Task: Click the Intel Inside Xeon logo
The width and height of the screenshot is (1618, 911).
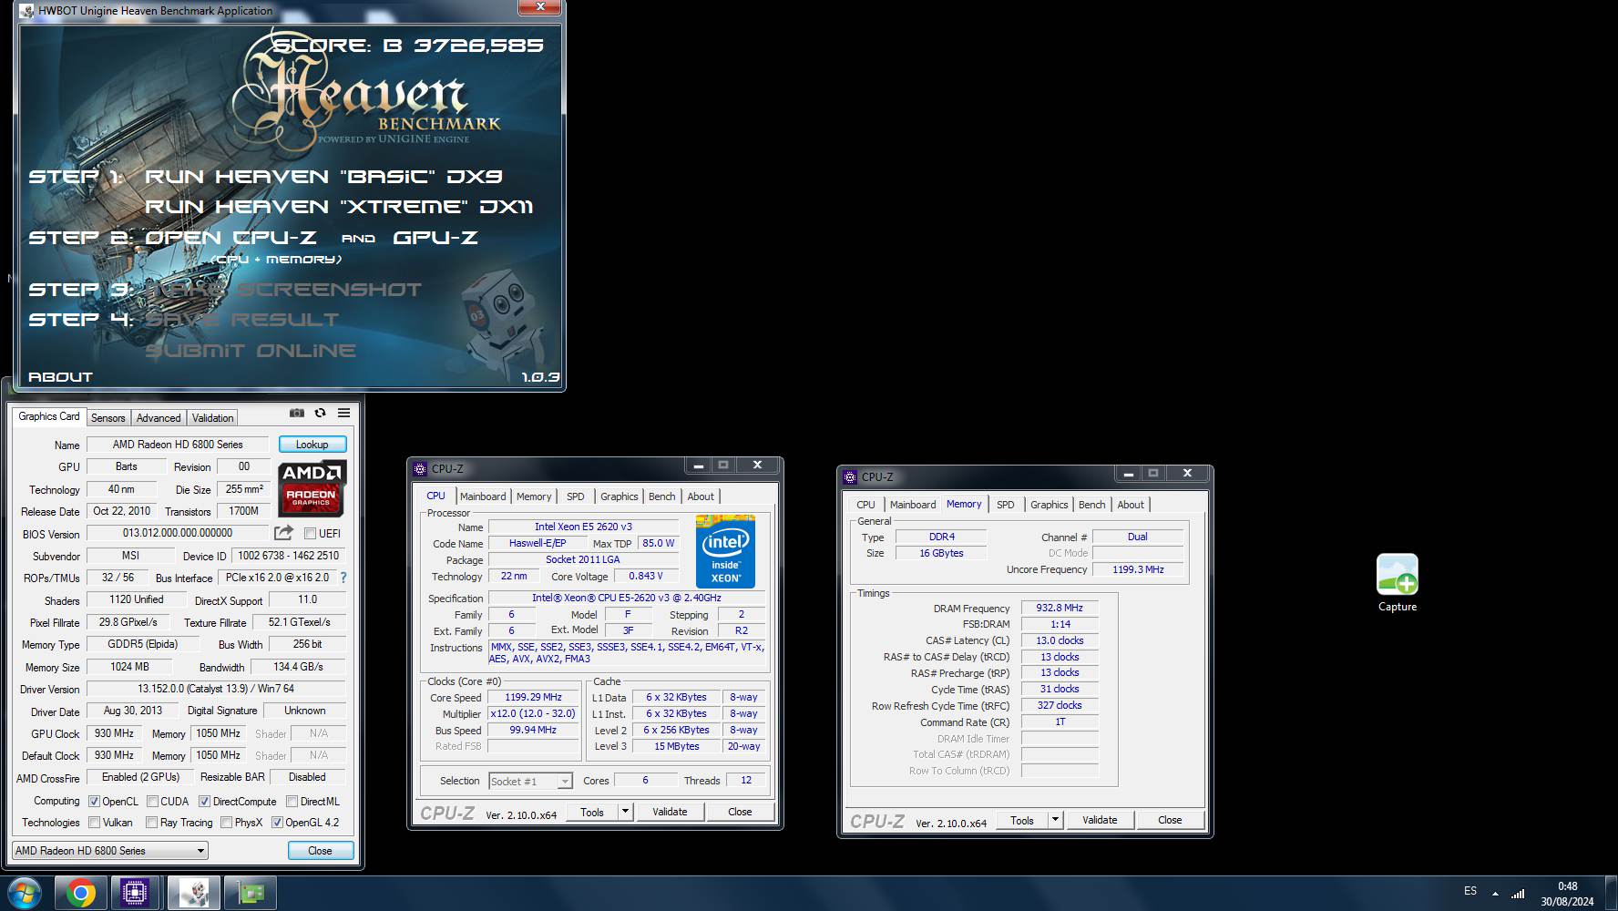Action: [x=725, y=550]
